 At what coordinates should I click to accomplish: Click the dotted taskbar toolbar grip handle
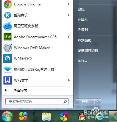click(34, 116)
